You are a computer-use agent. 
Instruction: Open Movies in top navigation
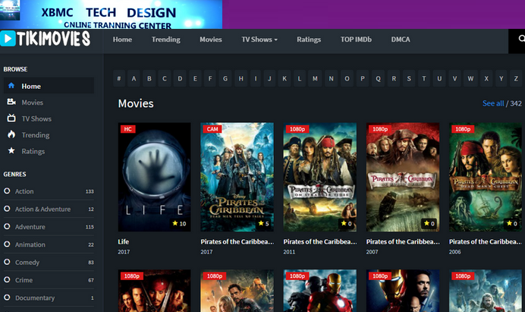coord(211,39)
